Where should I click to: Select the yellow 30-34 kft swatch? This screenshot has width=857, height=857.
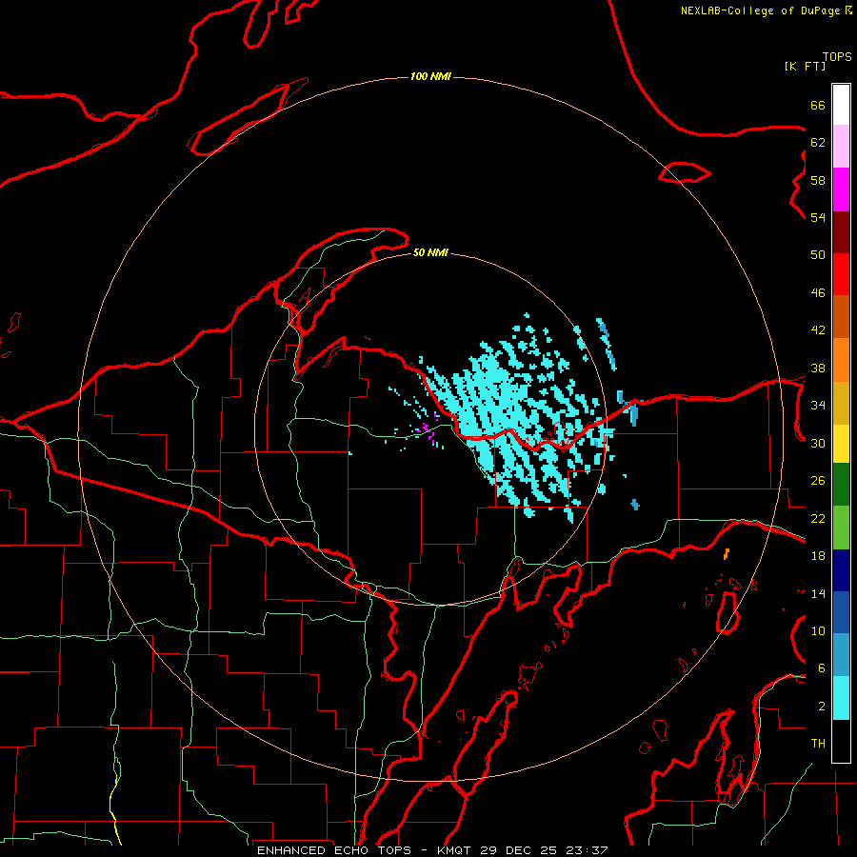[841, 444]
